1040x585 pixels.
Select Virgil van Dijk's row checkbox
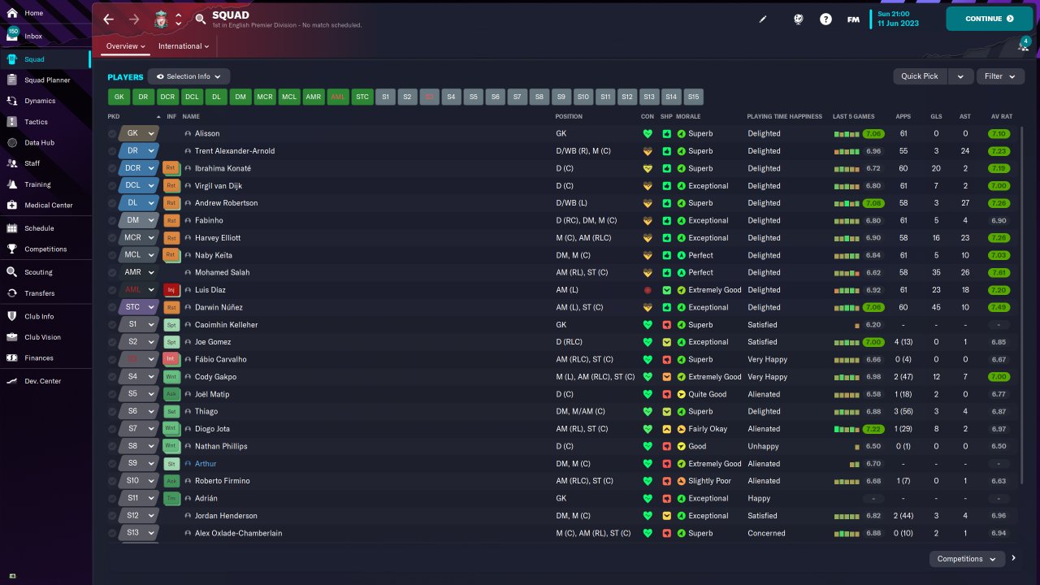point(112,186)
